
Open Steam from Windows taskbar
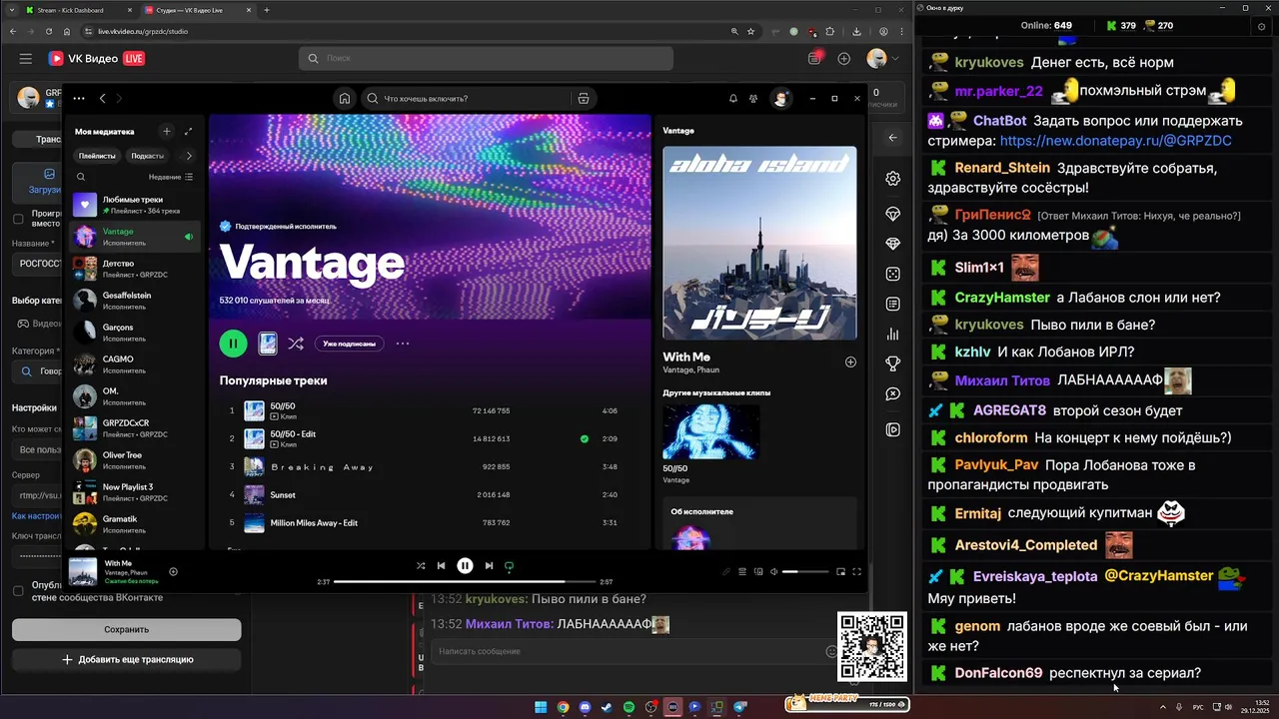pos(607,707)
